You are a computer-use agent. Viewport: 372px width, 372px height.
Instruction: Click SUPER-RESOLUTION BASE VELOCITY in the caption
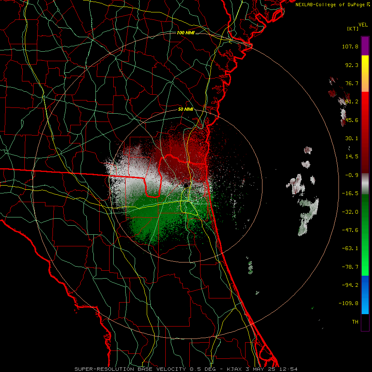pos(130,369)
